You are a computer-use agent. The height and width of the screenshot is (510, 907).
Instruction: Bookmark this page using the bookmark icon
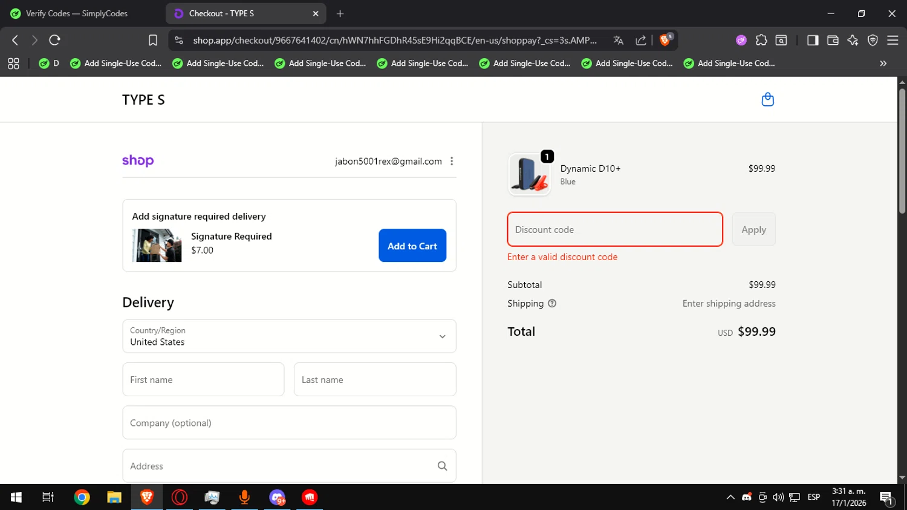153,40
